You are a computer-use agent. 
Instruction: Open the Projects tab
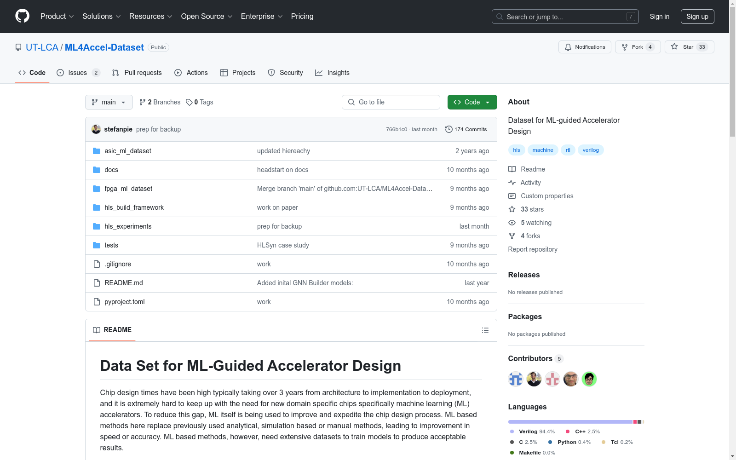pos(238,73)
